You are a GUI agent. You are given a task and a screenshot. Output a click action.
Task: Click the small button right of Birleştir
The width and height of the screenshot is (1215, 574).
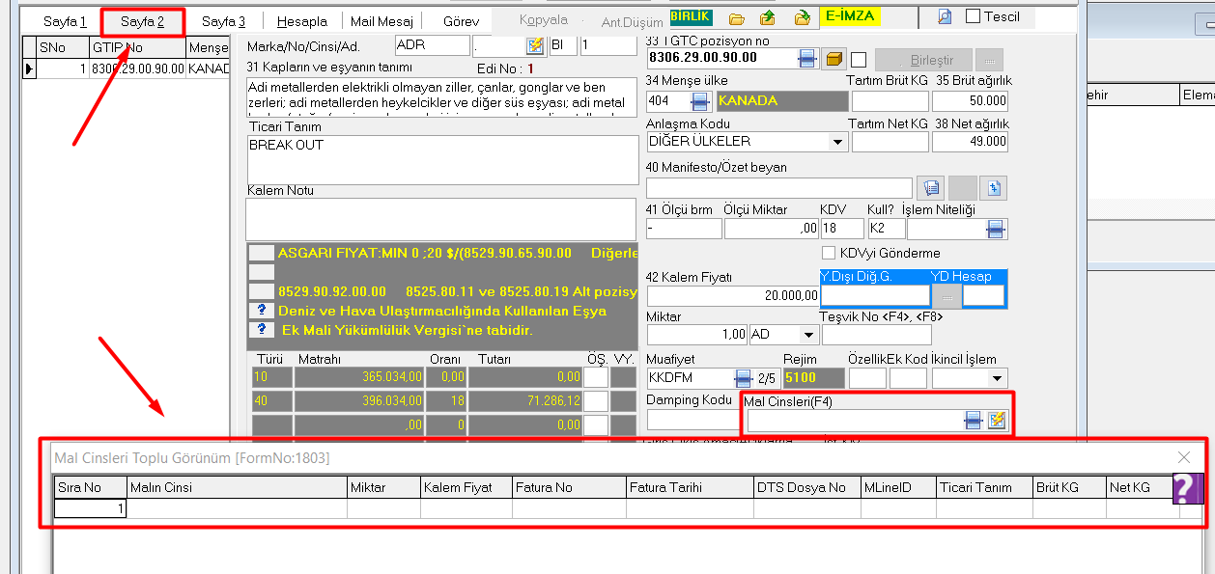tap(987, 59)
